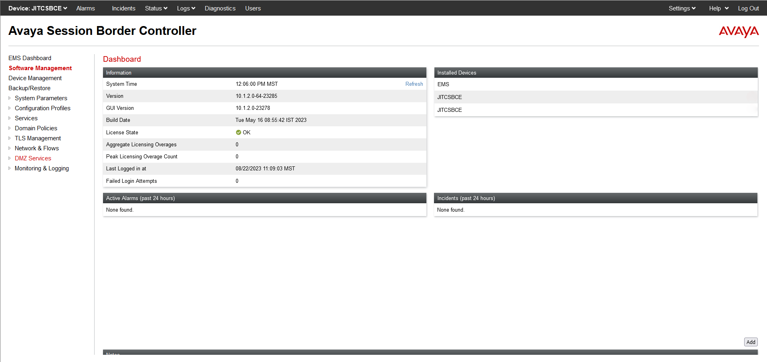Open the Alarms menu
767x362 pixels.
pyautogui.click(x=85, y=8)
